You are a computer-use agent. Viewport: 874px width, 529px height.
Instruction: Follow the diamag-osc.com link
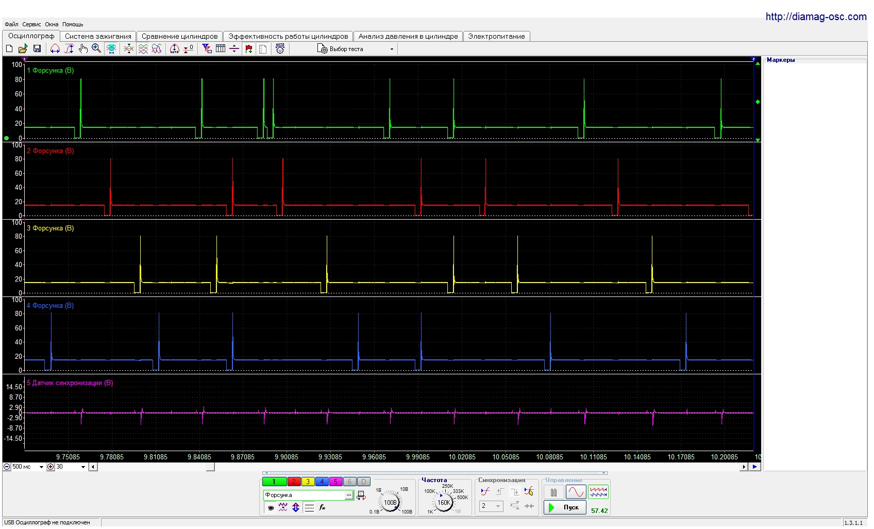pos(816,16)
